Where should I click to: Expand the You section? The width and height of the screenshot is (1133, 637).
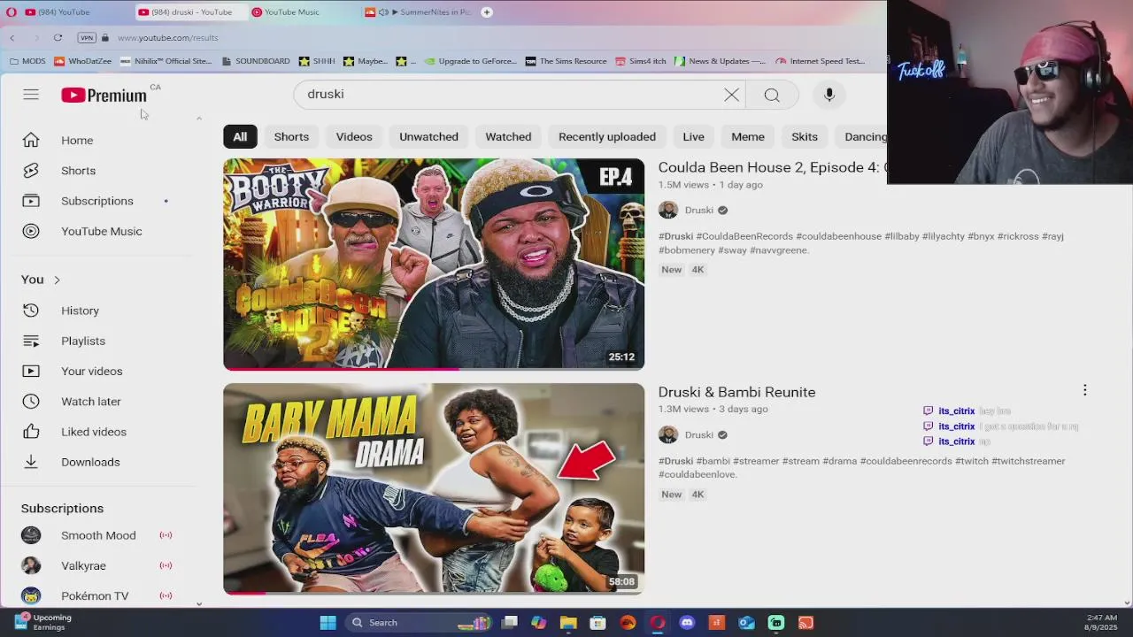click(x=41, y=280)
